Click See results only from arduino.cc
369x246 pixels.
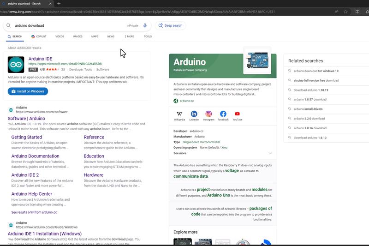[34, 212]
